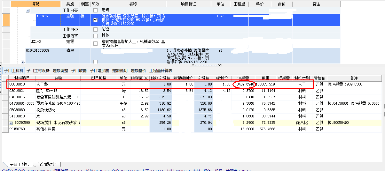Screen dimensions: 385x171
Task: Uncheck 降效 checkbox for quota A1-4-6
Action: click(x=95, y=20)
